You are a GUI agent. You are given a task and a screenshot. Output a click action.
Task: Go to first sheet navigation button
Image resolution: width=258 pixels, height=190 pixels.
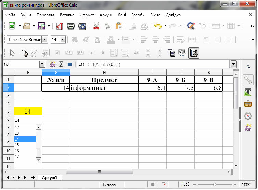coord(8,177)
